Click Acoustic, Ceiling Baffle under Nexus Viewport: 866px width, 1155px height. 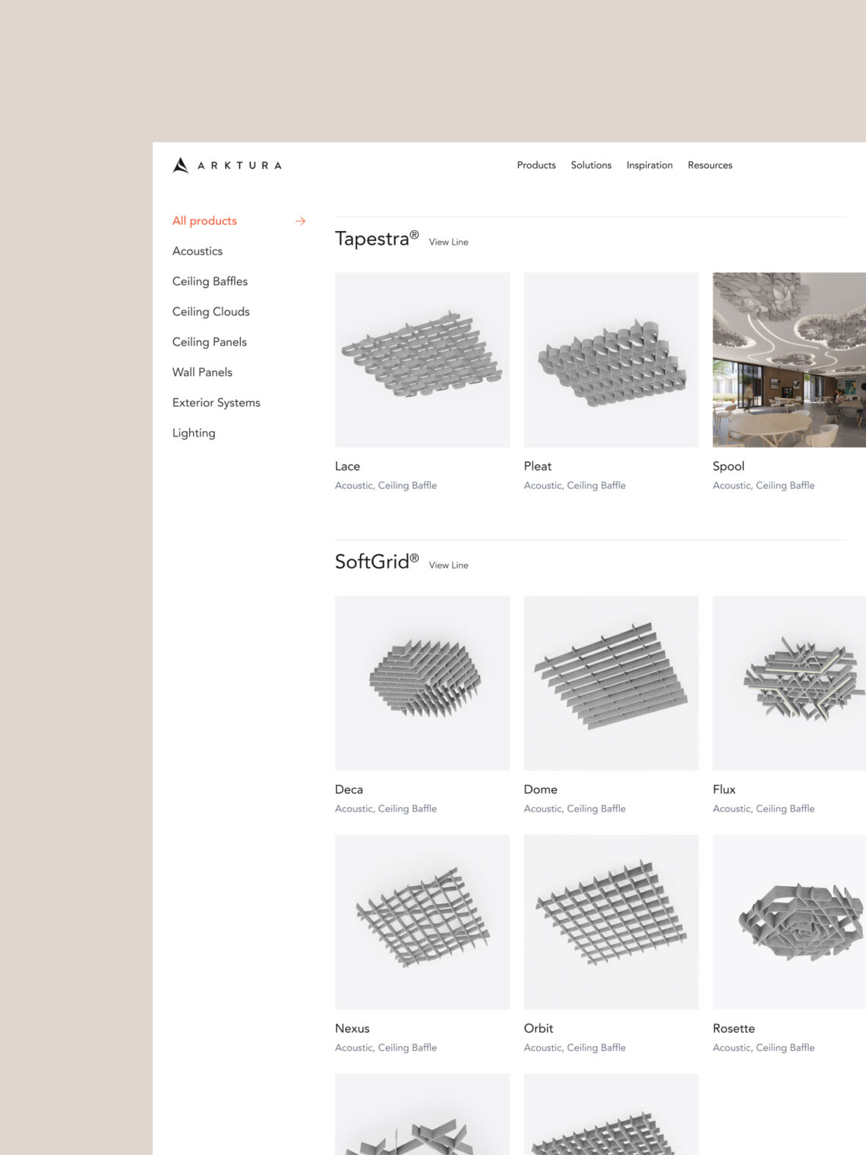[x=386, y=1048]
